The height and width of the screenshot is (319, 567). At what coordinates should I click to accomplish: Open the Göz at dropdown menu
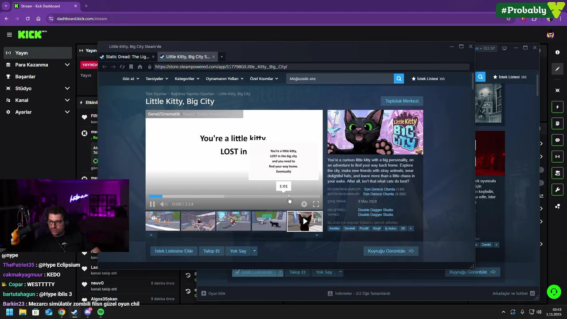click(131, 78)
